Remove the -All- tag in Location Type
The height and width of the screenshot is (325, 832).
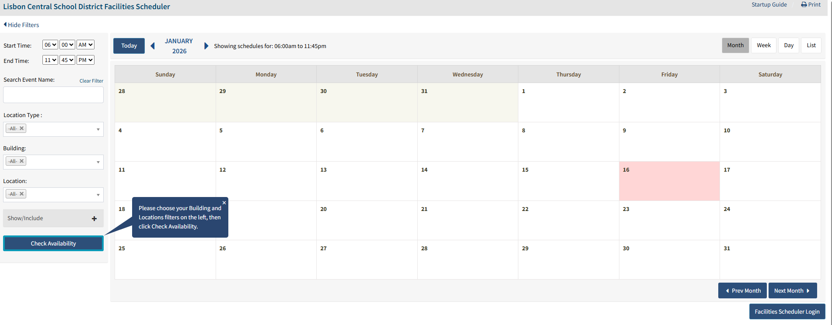21,128
